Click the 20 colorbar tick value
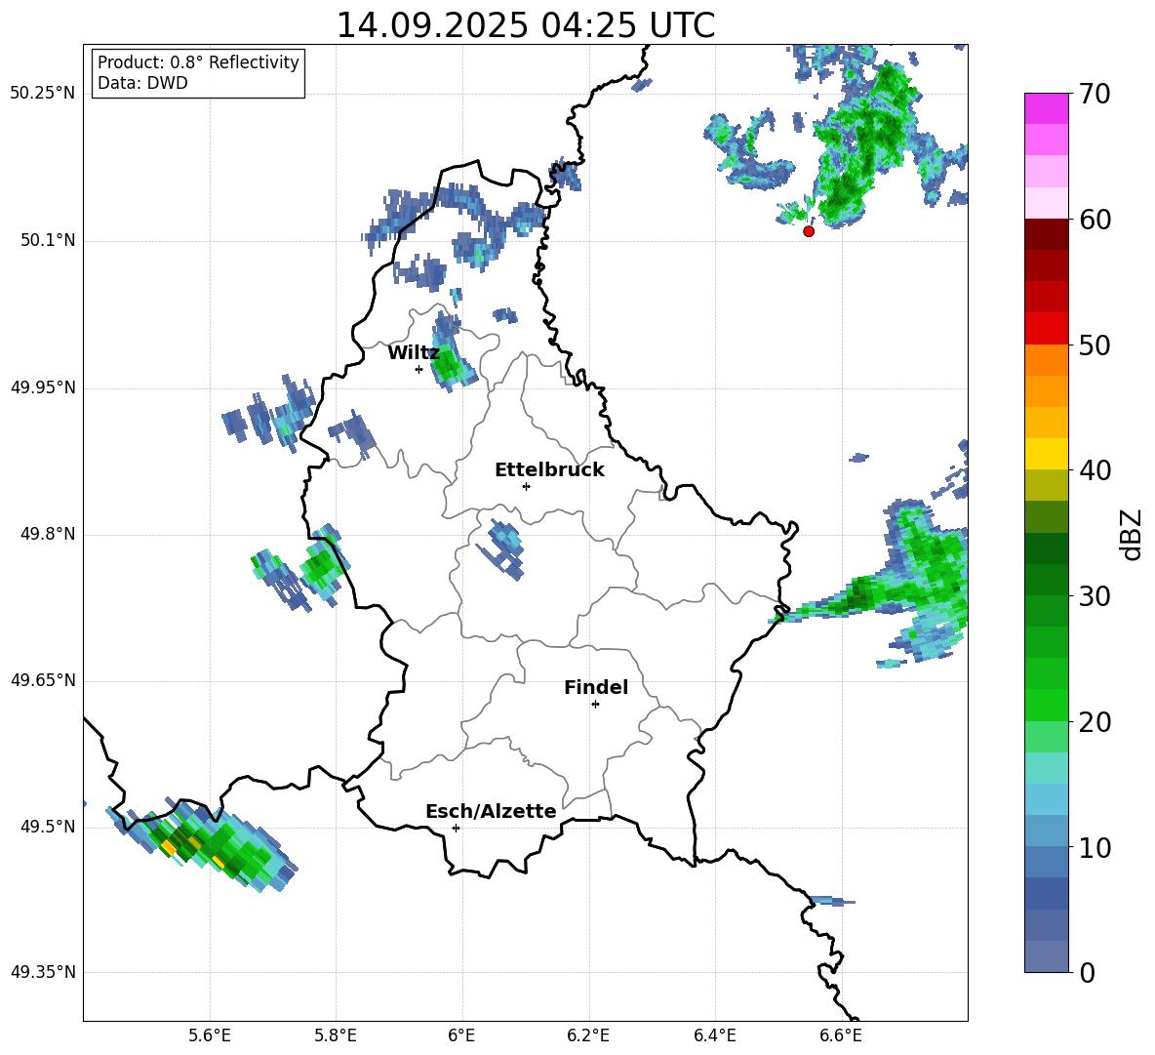The image size is (1155, 1055). click(1095, 722)
